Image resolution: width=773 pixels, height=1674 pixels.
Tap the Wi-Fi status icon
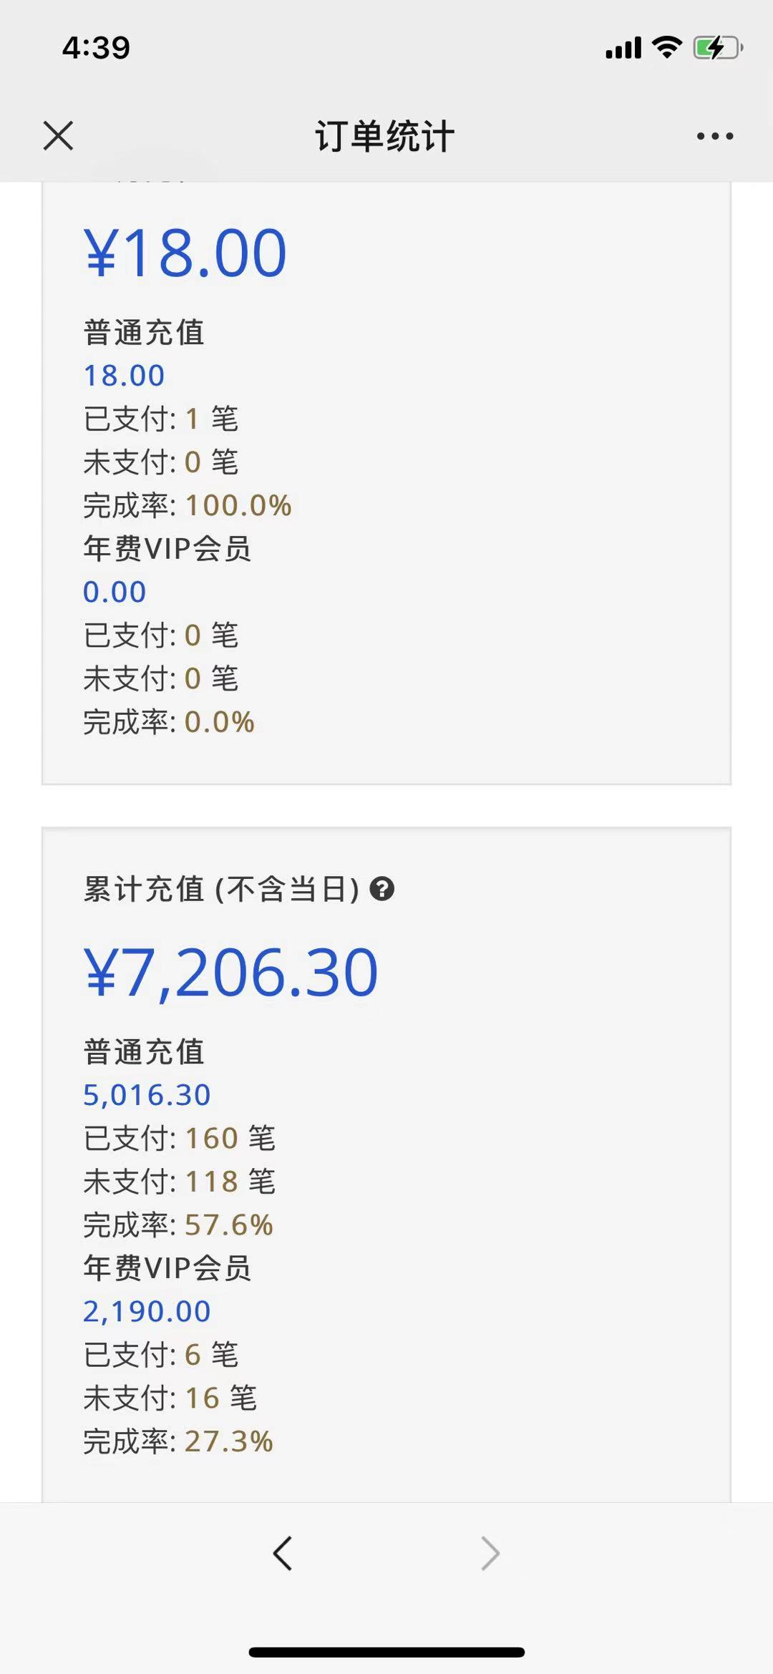tap(667, 48)
